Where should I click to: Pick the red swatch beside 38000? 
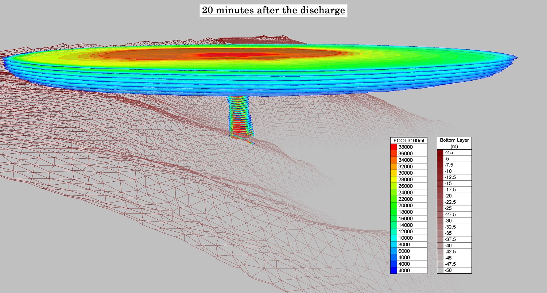pyautogui.click(x=393, y=147)
